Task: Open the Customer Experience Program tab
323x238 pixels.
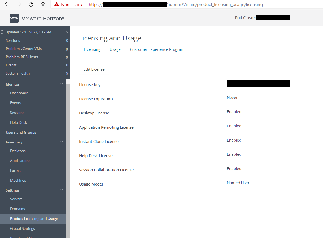Action: click(x=157, y=49)
